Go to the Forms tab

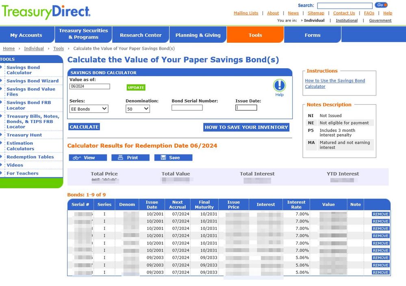pos(313,35)
